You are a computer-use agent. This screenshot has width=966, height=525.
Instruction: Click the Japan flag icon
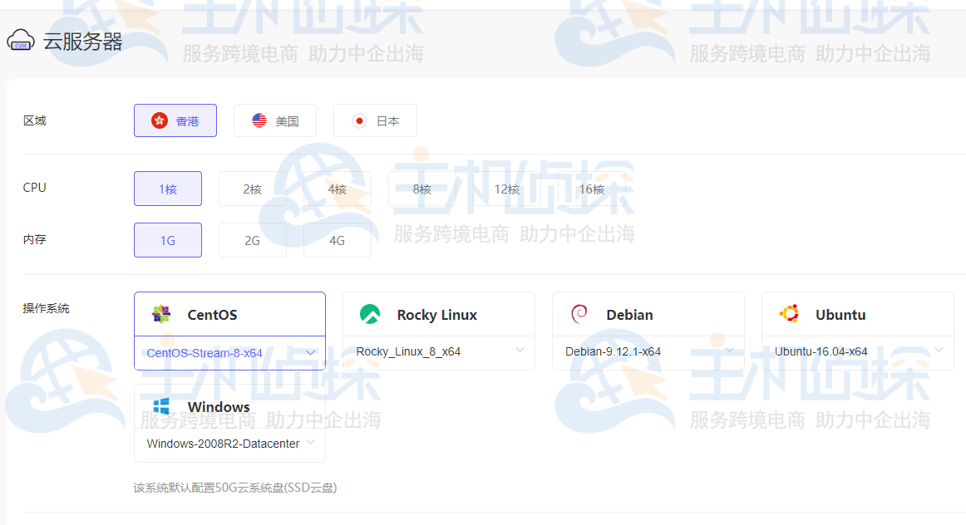pyautogui.click(x=357, y=120)
